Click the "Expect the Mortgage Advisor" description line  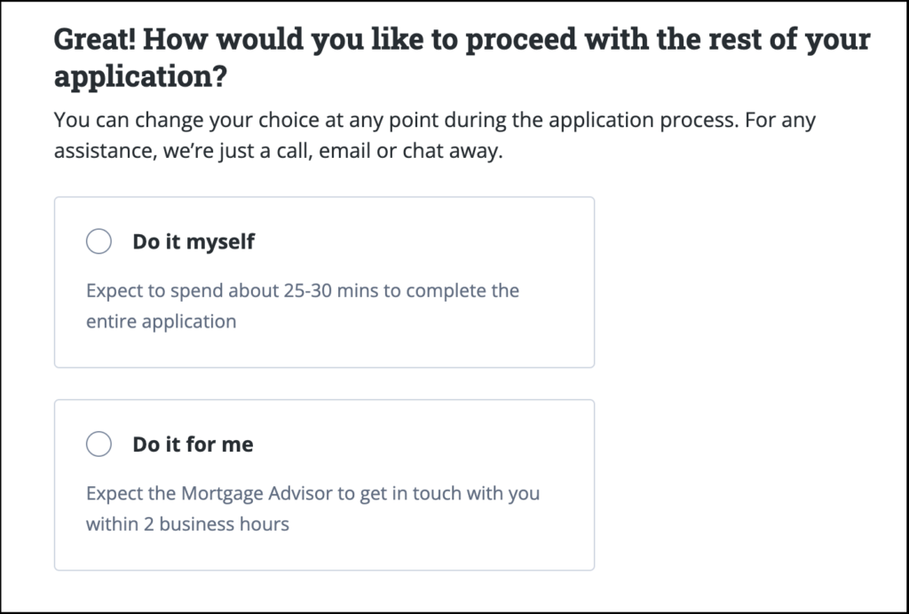click(312, 492)
